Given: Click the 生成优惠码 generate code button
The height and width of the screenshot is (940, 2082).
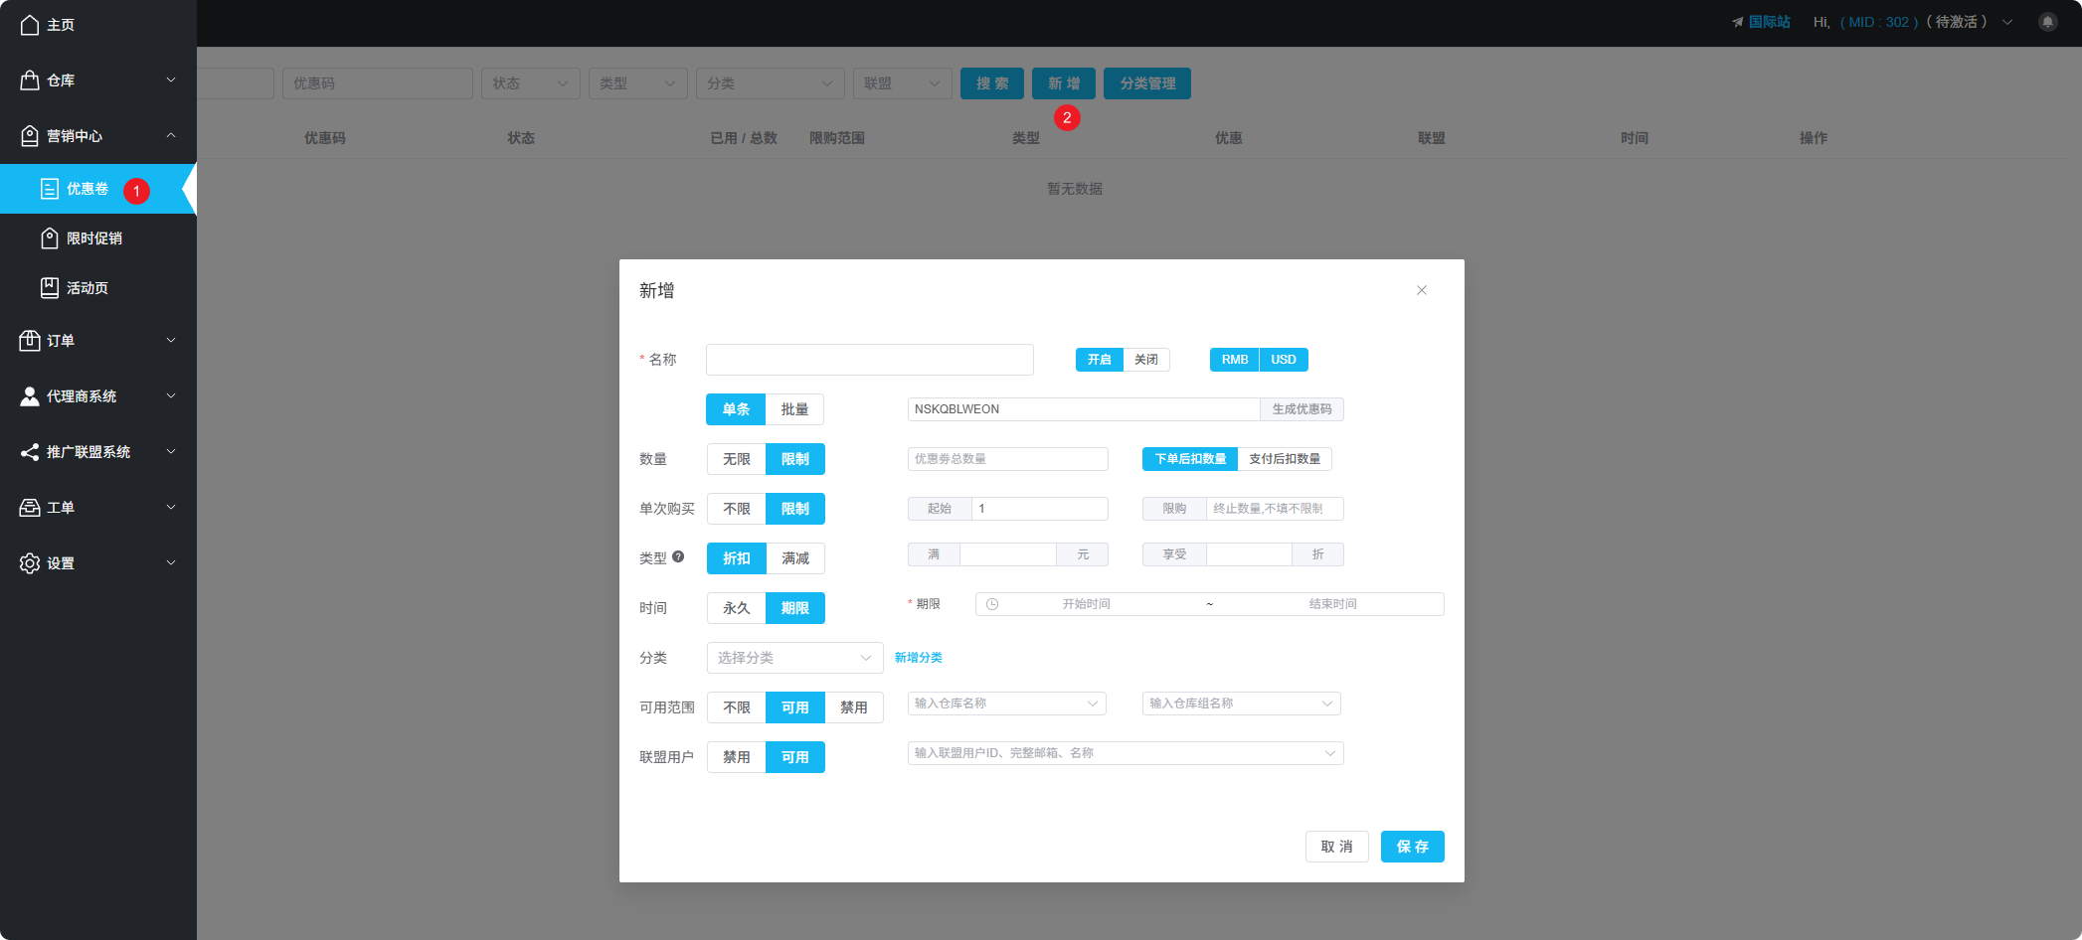Looking at the screenshot, I should [1302, 408].
